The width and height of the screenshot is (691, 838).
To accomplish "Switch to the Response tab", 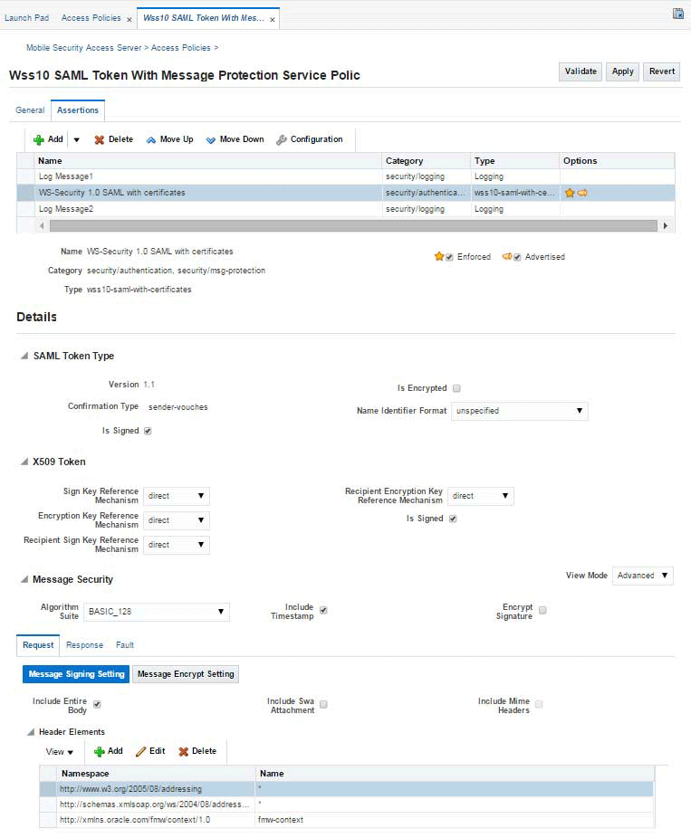I will (84, 645).
